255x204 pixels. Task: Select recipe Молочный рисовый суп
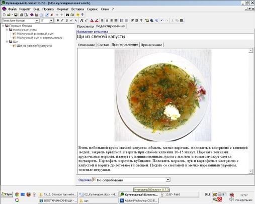35,34
